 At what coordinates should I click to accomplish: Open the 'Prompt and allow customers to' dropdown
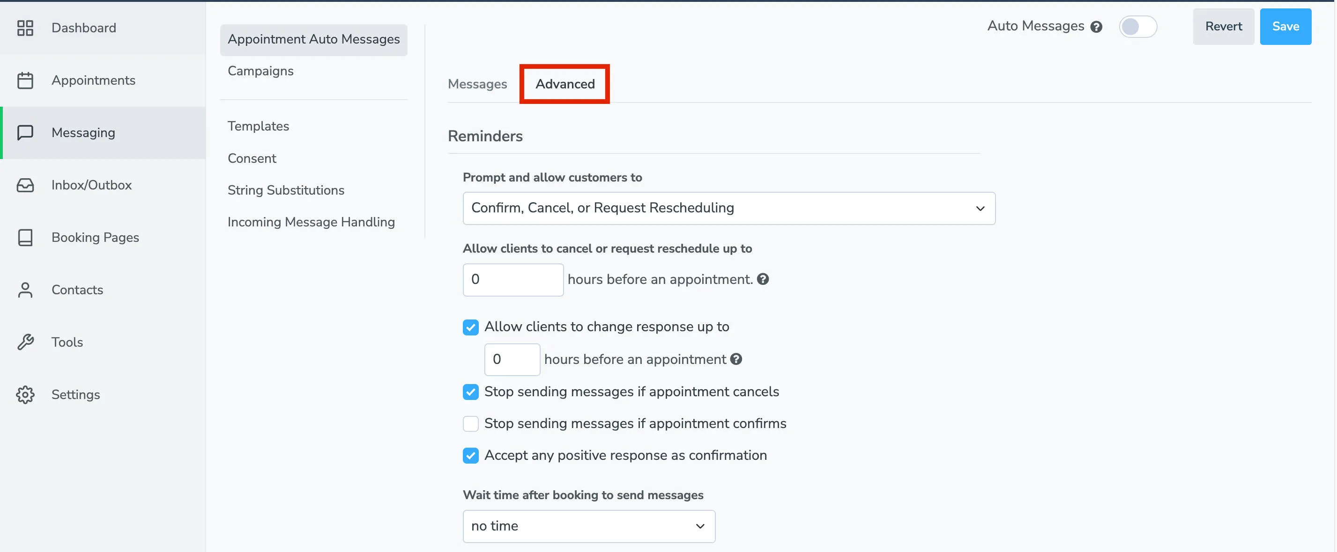[728, 208]
